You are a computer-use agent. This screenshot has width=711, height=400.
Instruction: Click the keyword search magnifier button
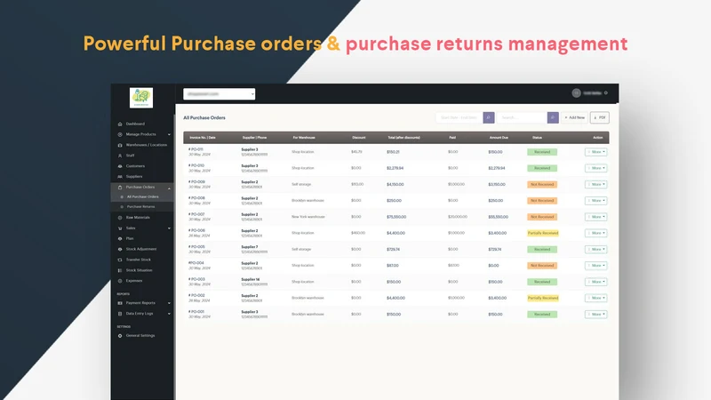(553, 117)
